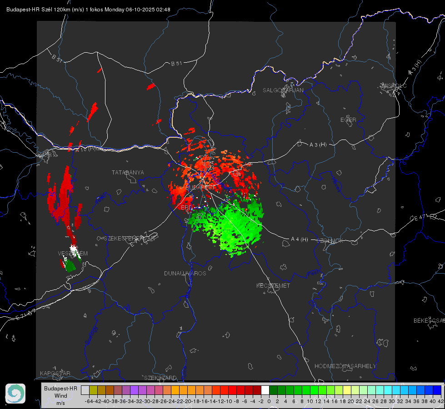Select the deep blue swatch between 40 and 42
The width and height of the screenshot is (445, 409).
(437, 390)
